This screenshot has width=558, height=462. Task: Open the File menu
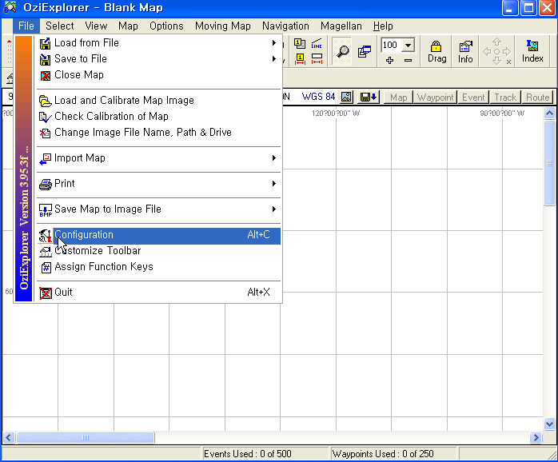tap(26, 26)
